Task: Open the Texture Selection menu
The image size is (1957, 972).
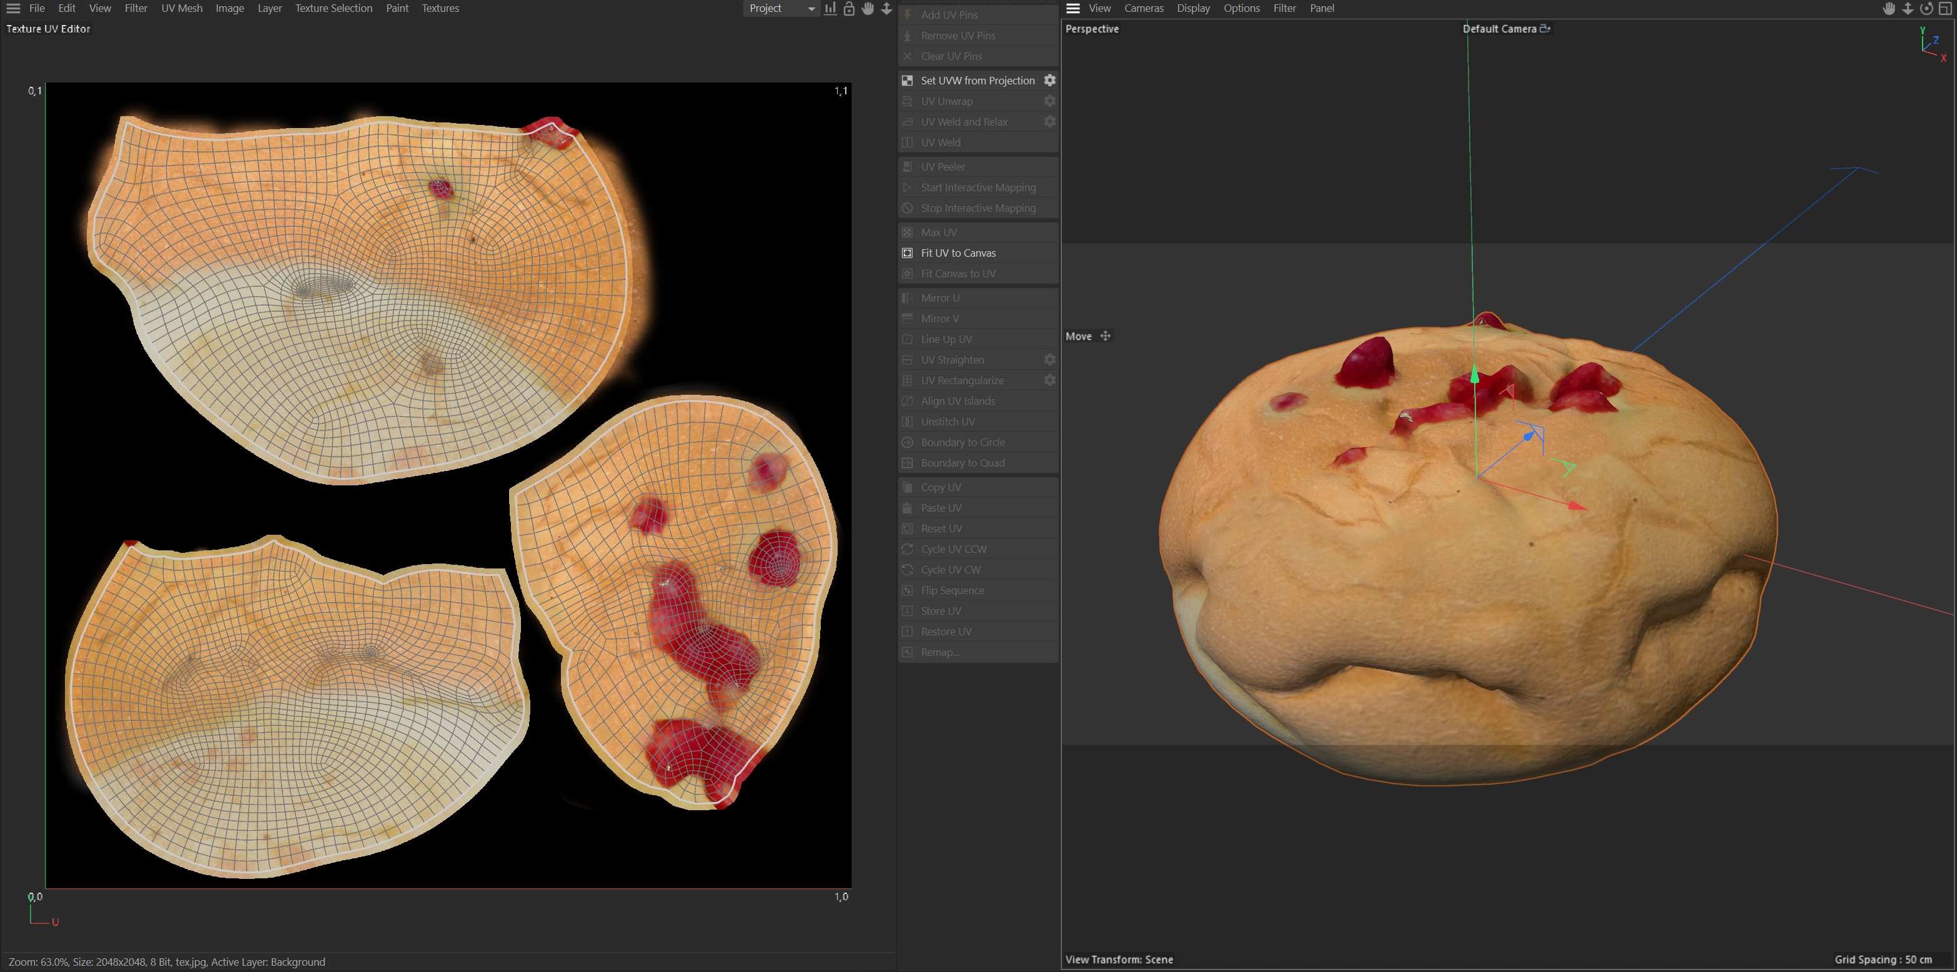Action: 334,8
